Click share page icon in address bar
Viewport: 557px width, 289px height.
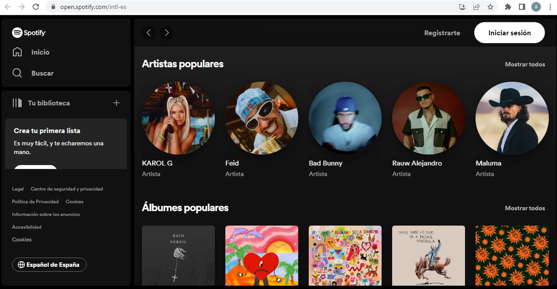coord(476,7)
